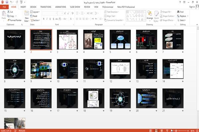
Task: Toggle text Shadow
Action: tap(53, 19)
